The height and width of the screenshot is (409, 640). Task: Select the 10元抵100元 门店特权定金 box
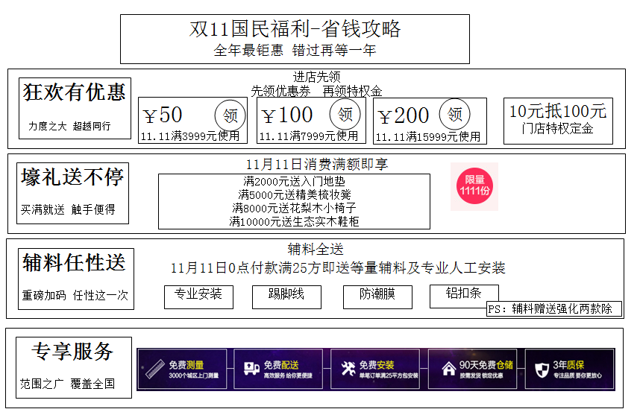[558, 121]
